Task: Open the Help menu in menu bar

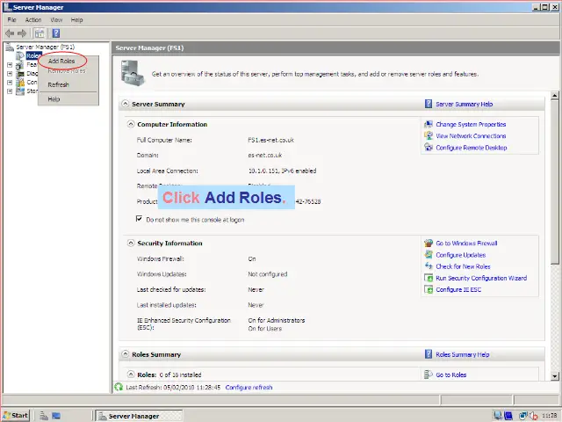Action: [x=76, y=19]
